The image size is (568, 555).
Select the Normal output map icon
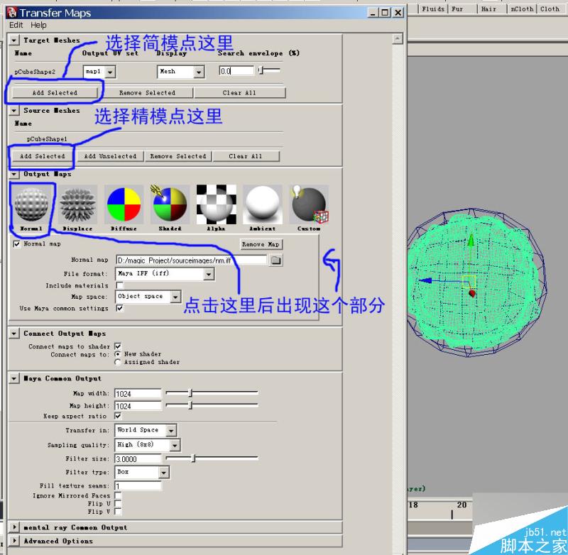point(31,204)
